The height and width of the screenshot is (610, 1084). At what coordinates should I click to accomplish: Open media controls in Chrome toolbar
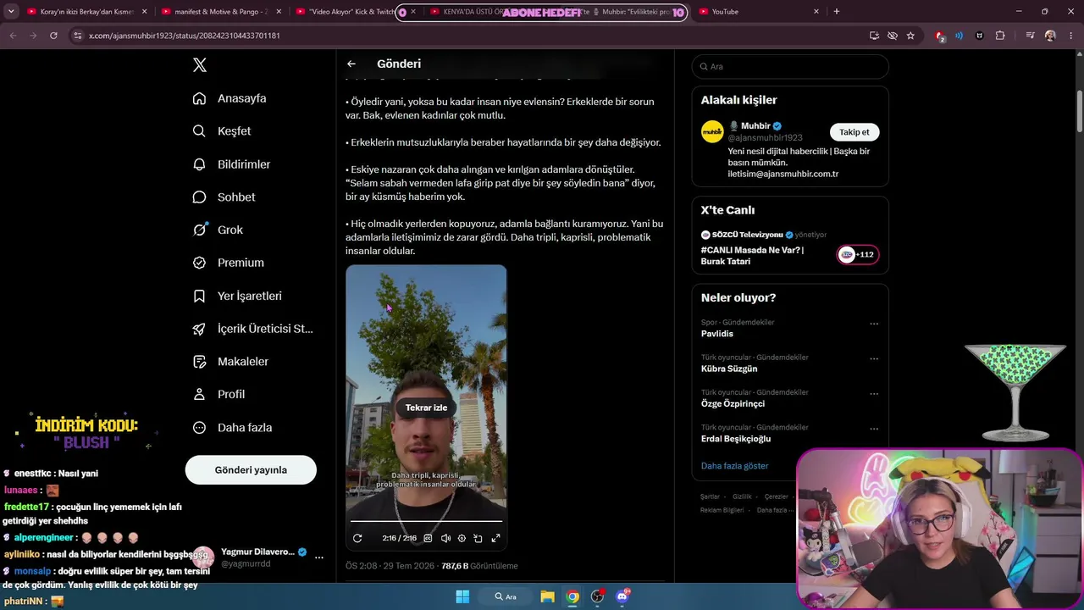point(1030,36)
